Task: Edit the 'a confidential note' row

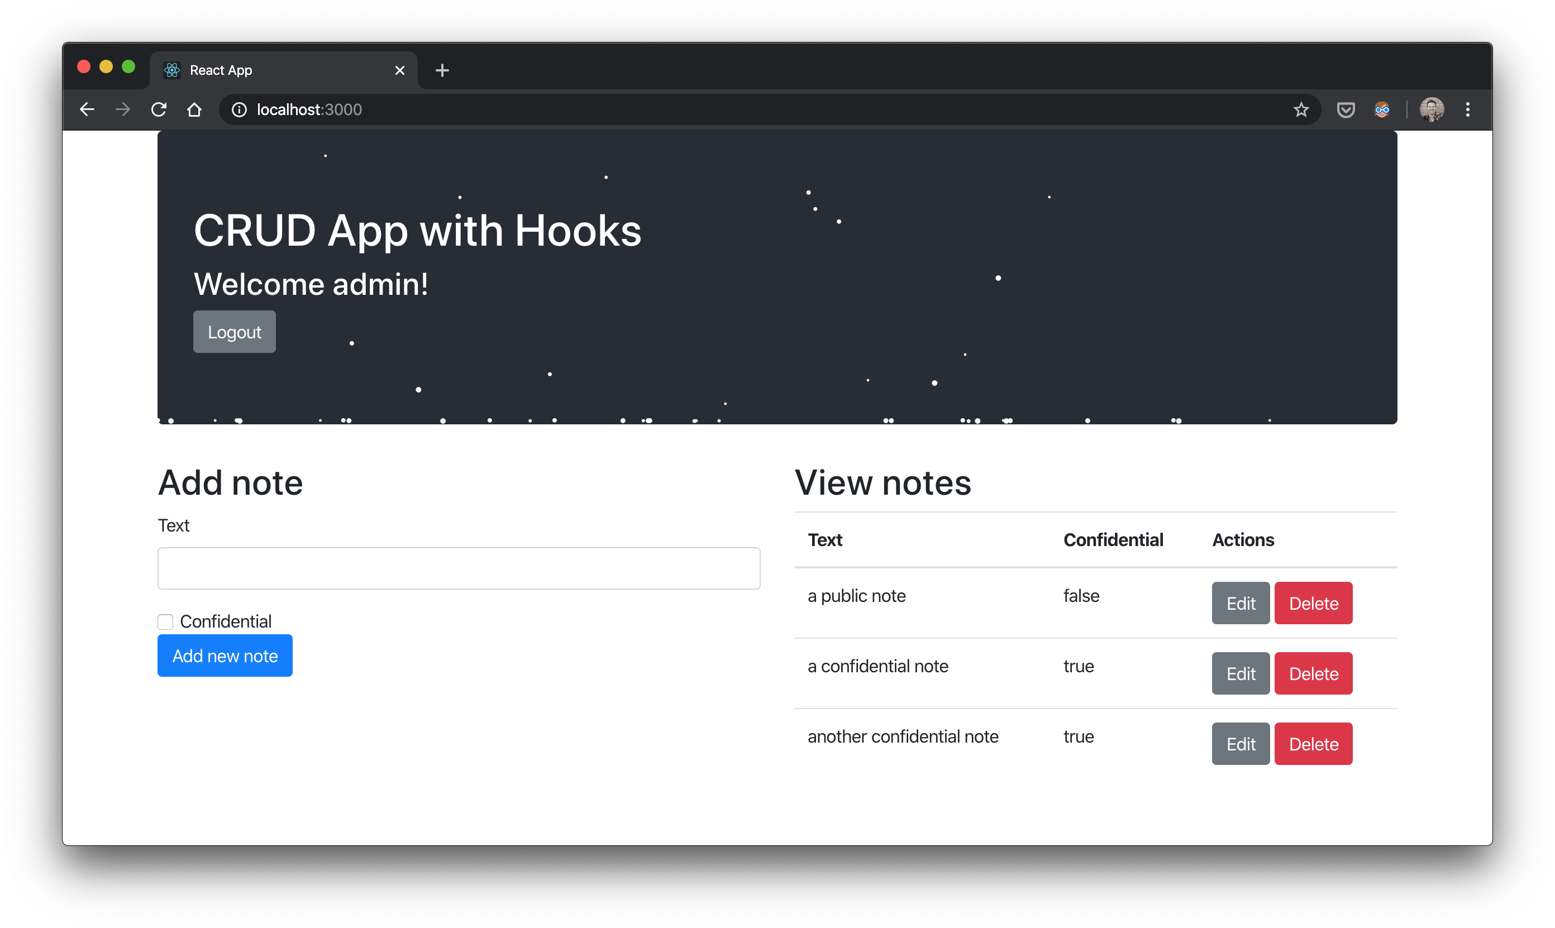Action: tap(1241, 673)
